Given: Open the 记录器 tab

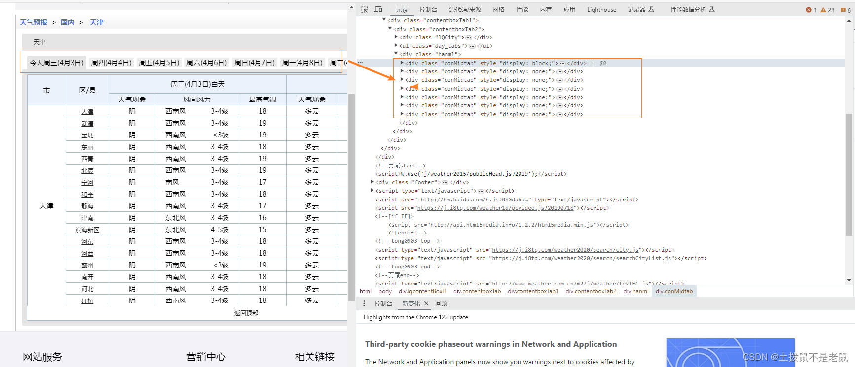Looking at the screenshot, I should [640, 10].
